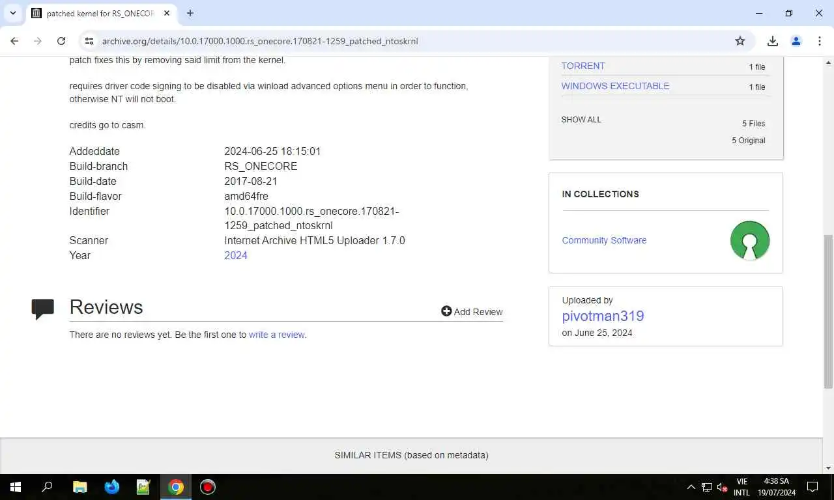Open network status tray icon
This screenshot has width=834, height=500.
click(707, 487)
